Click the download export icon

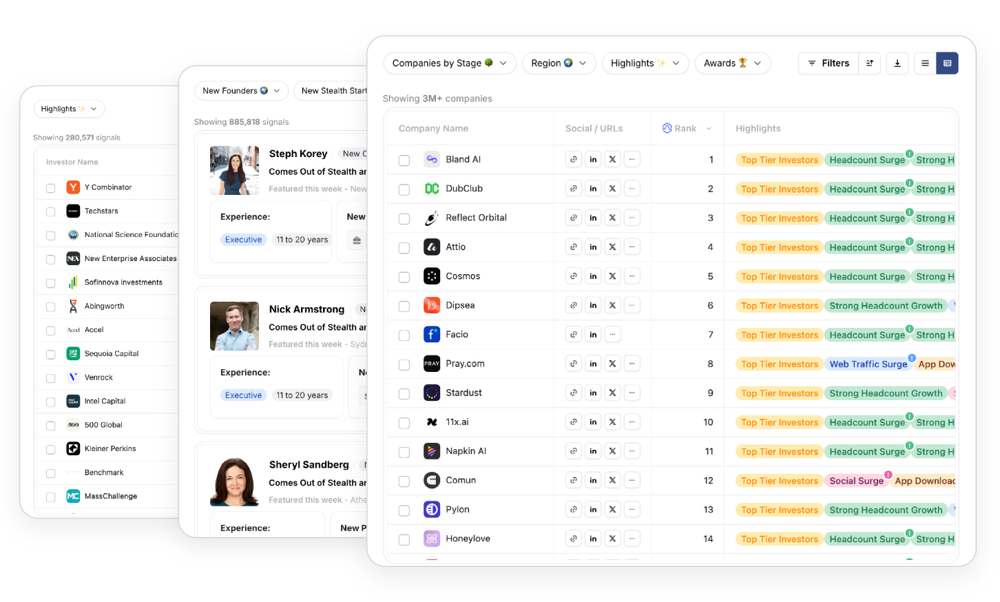[x=897, y=63]
